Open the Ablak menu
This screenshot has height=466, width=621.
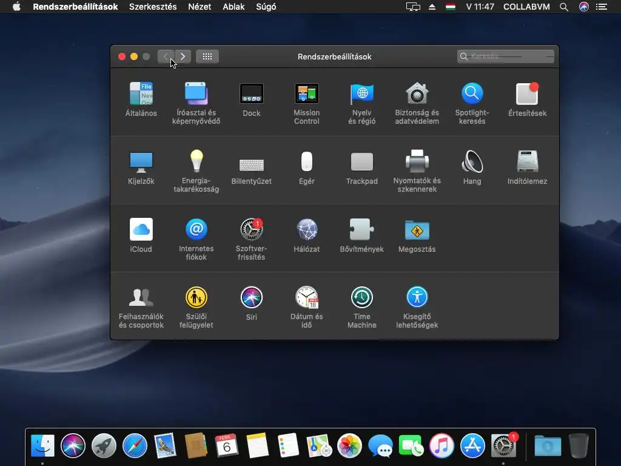pyautogui.click(x=233, y=7)
